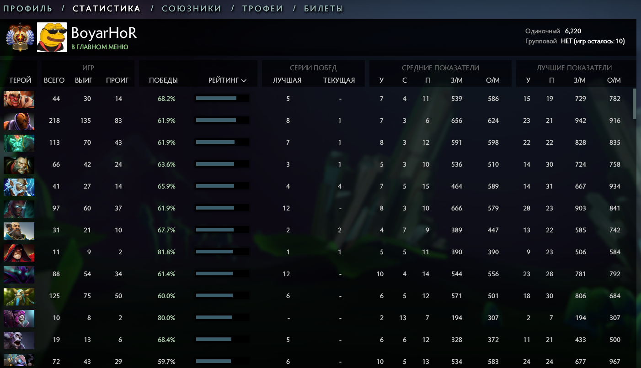The width and height of the screenshot is (641, 368).
Task: Sort by ВЫИГ wins column header
Action: pos(84,80)
